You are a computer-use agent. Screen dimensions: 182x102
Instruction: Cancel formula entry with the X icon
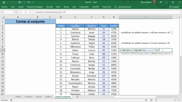click(x=21, y=12)
